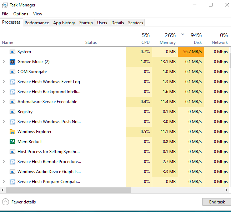
Task: Open the Options menu
Action: point(21,14)
